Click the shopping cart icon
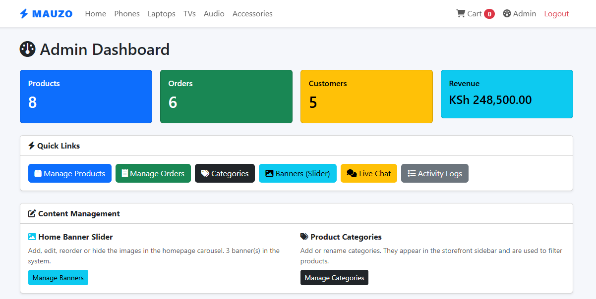This screenshot has width=596, height=299. click(461, 14)
